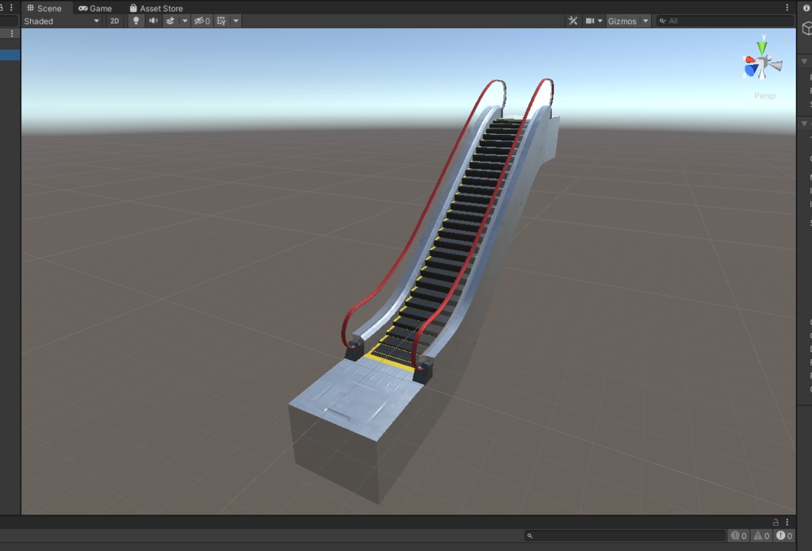Viewport: 812px width, 551px height.
Task: Expand the grid settings dropdown arrow
Action: click(x=236, y=21)
